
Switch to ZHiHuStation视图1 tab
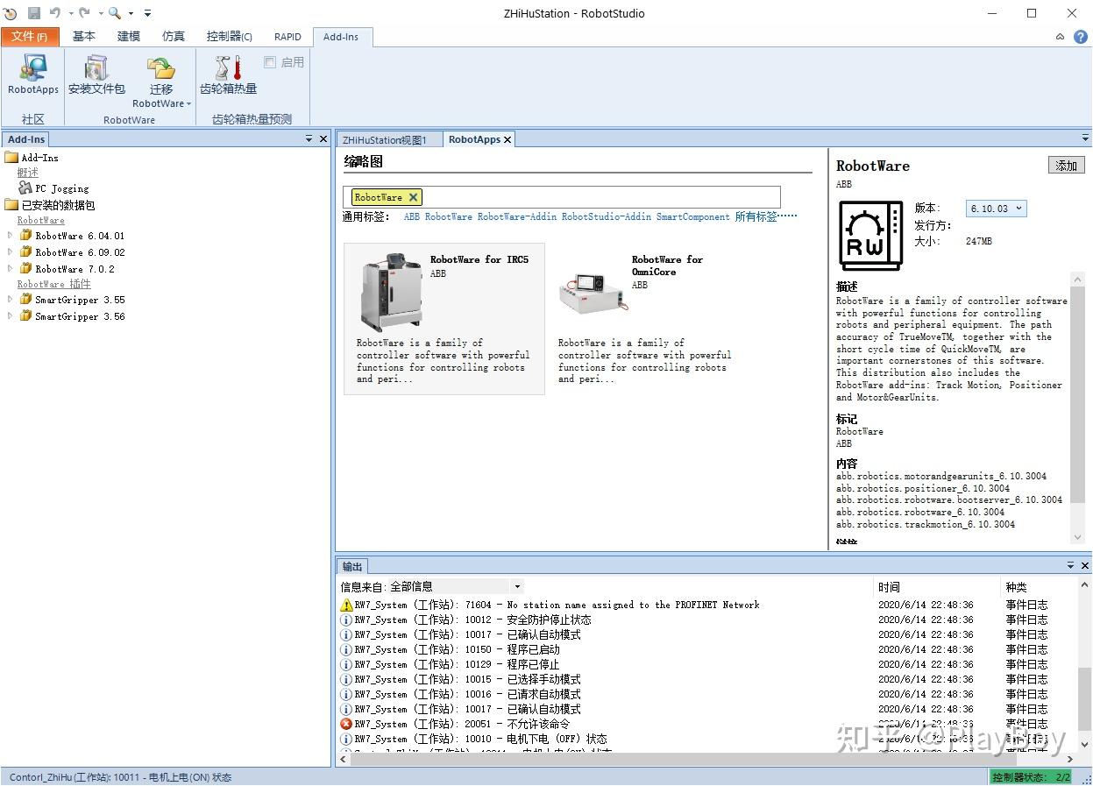click(384, 139)
